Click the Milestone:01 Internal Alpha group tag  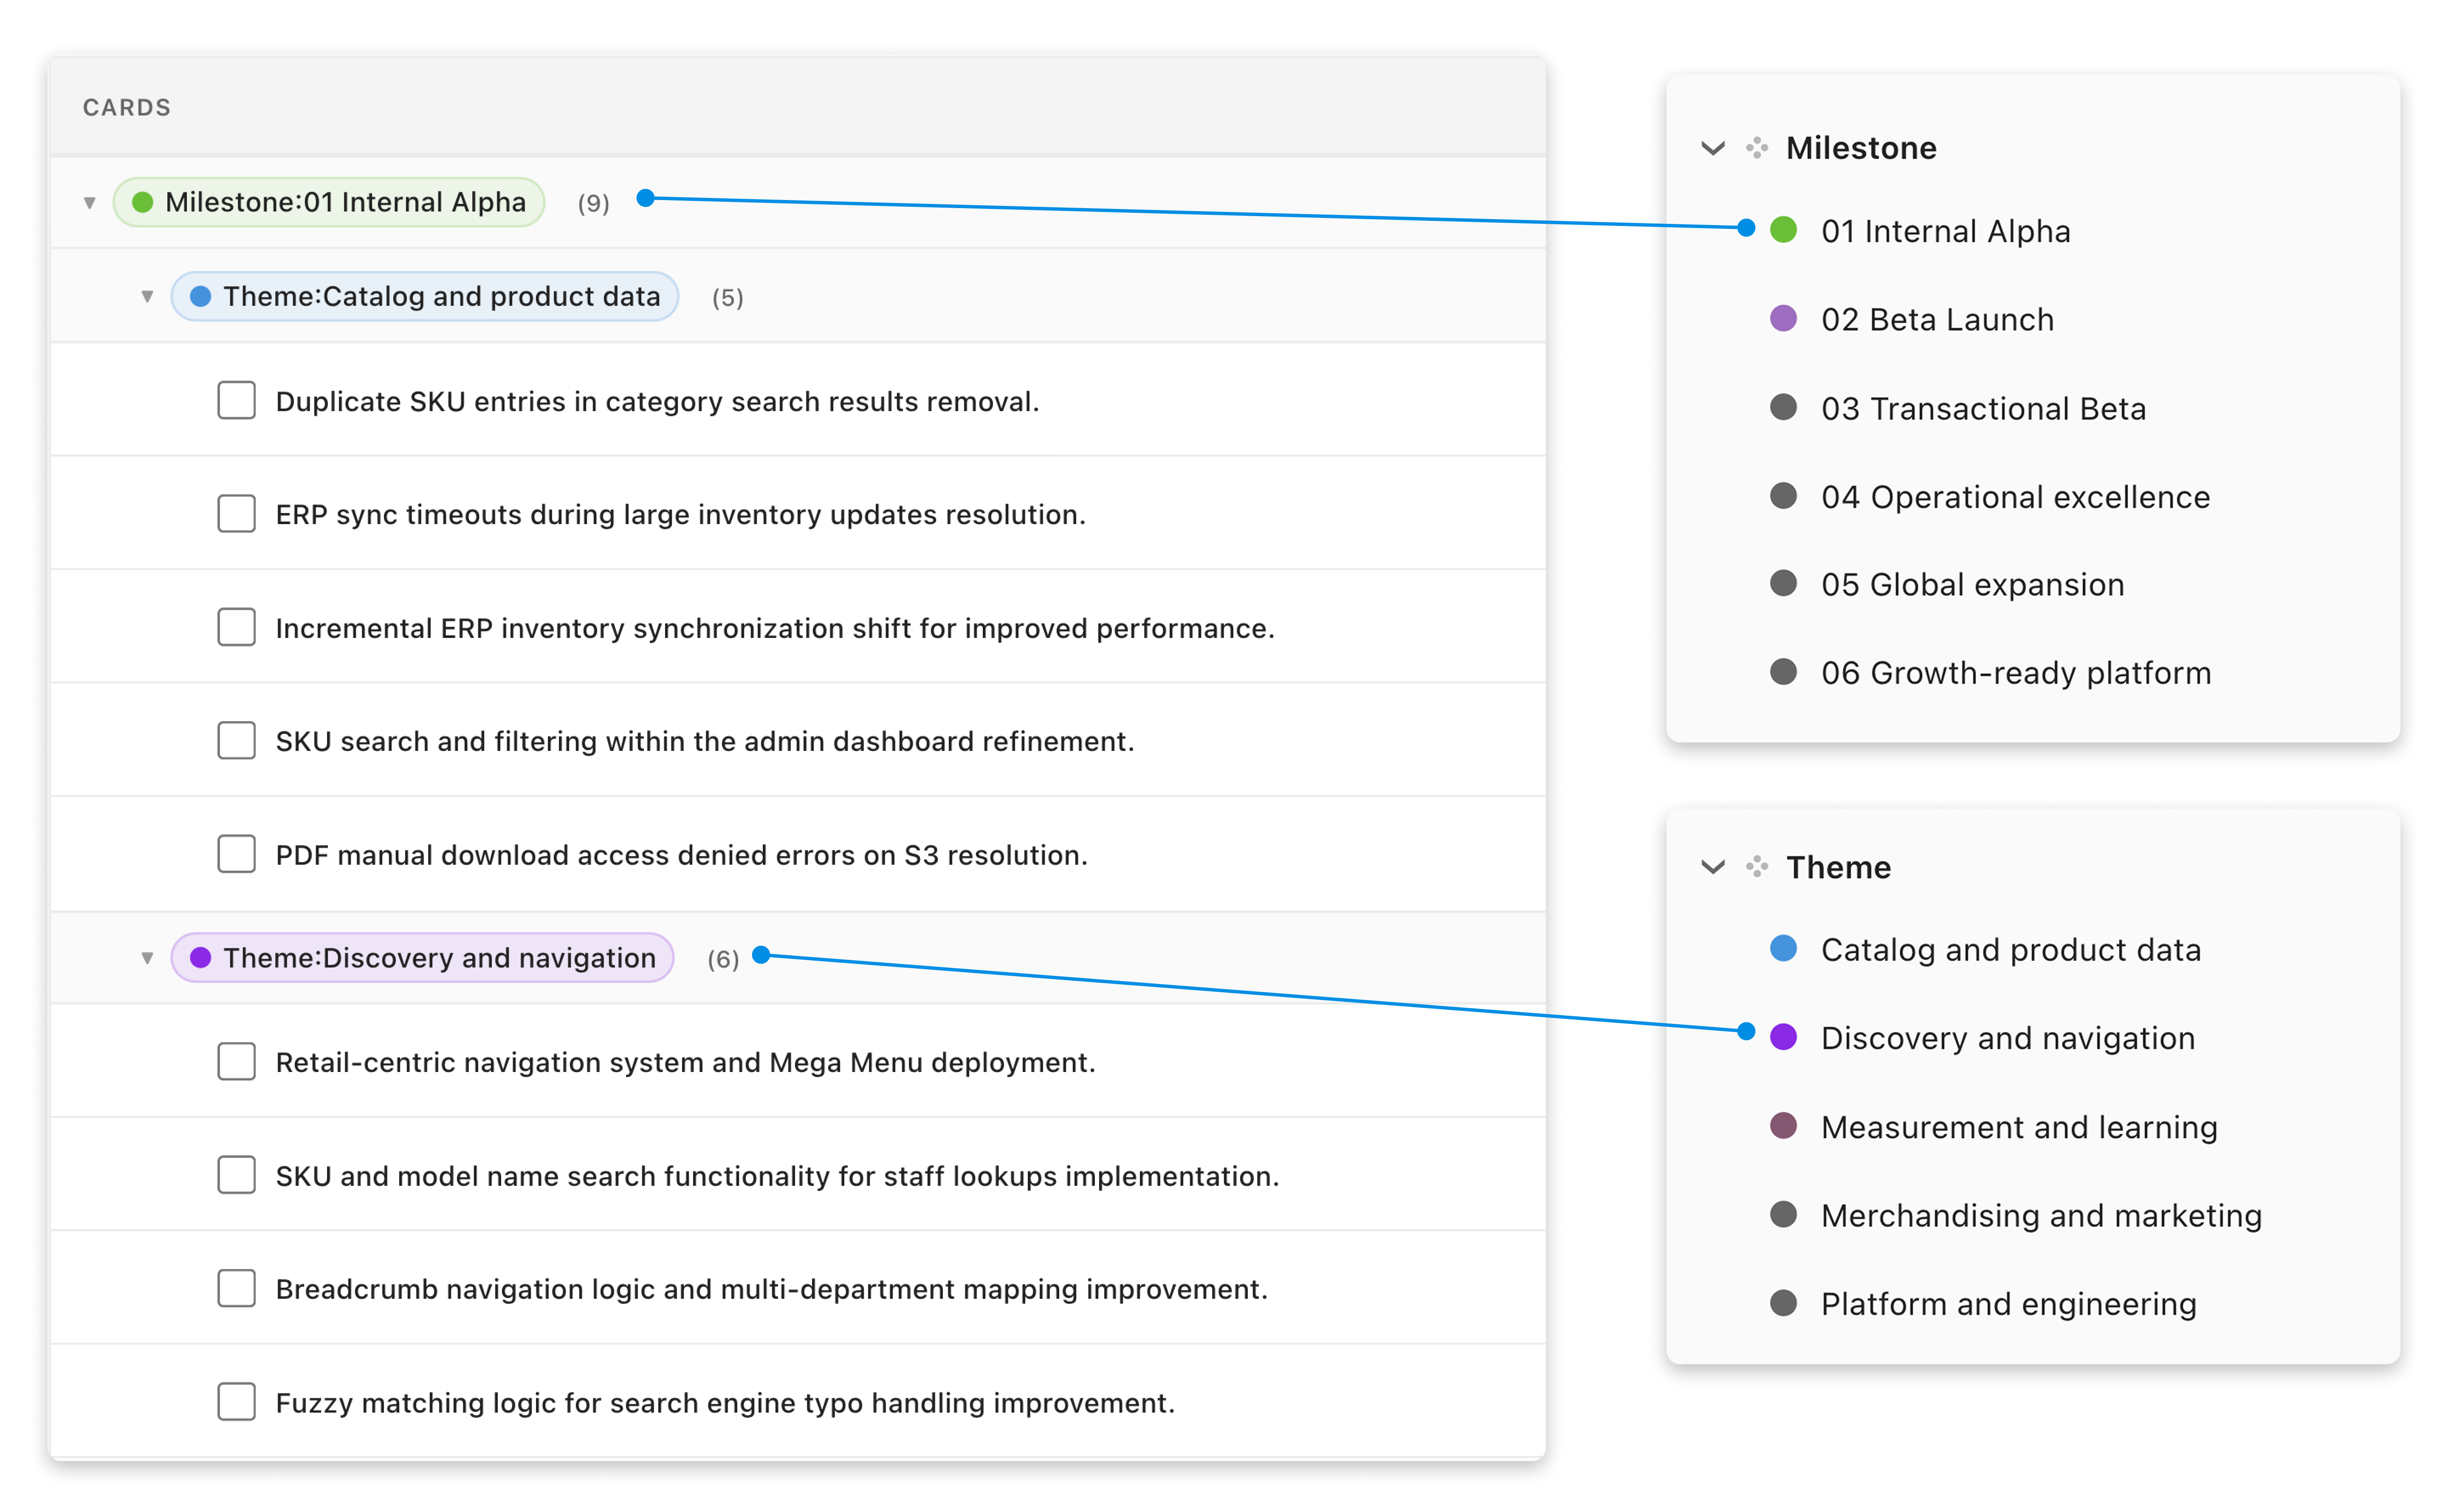point(329,202)
